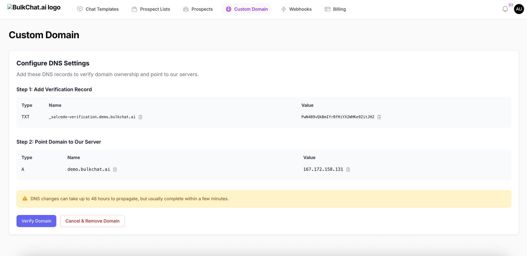The width and height of the screenshot is (527, 256).
Task: Copy the A record name demo.bulkchat.ai
Action: pyautogui.click(x=115, y=169)
